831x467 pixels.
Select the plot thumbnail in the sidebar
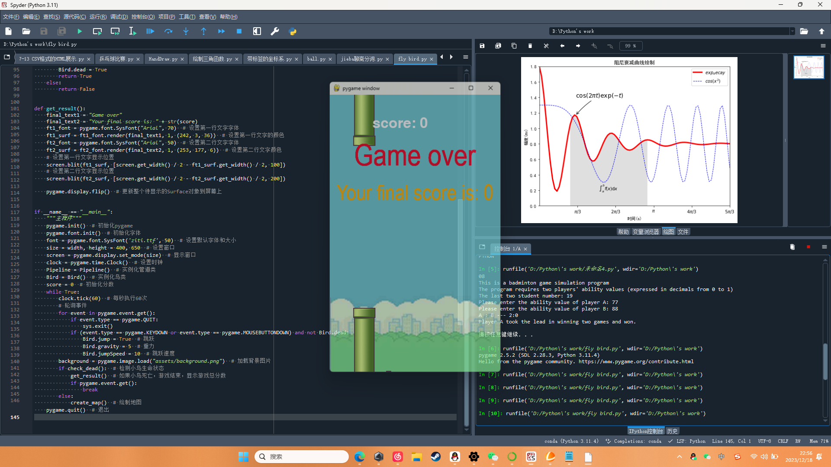click(x=808, y=67)
